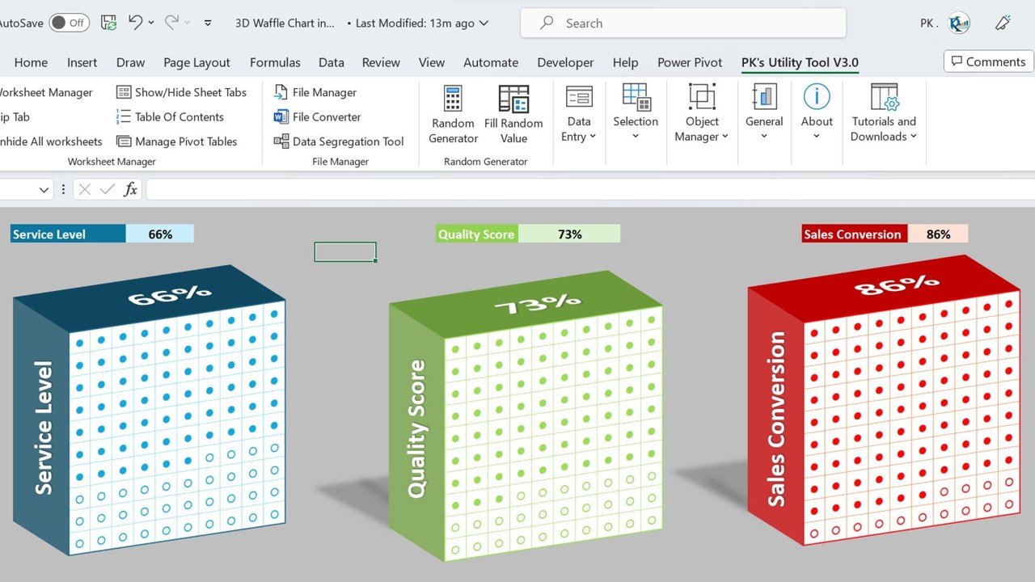Select the PK's Utility Tool V3.0 tab
The width and height of the screenshot is (1035, 582).
point(800,62)
